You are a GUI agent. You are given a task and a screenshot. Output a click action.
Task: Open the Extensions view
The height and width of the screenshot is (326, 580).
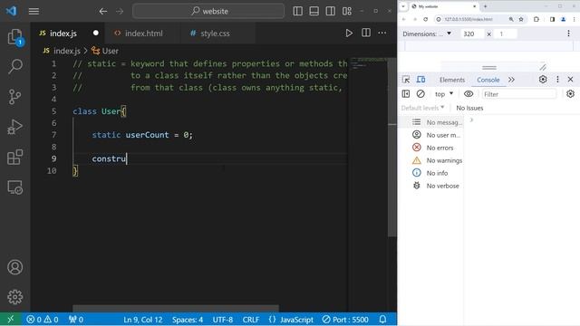click(15, 158)
